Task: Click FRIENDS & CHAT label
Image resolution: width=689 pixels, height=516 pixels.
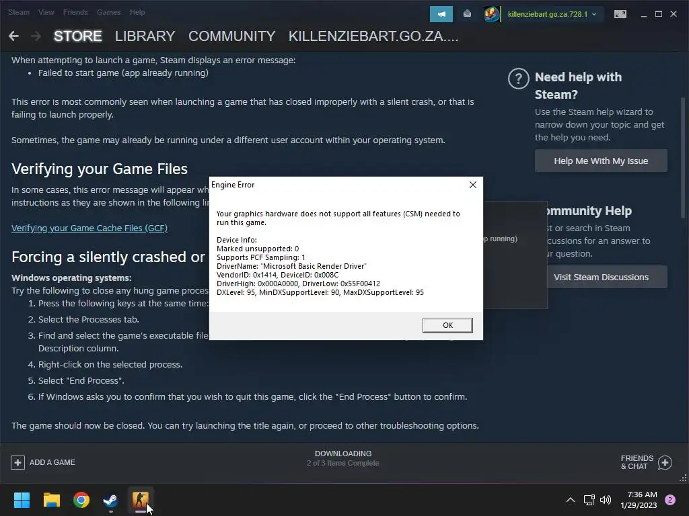Action: click(x=637, y=462)
